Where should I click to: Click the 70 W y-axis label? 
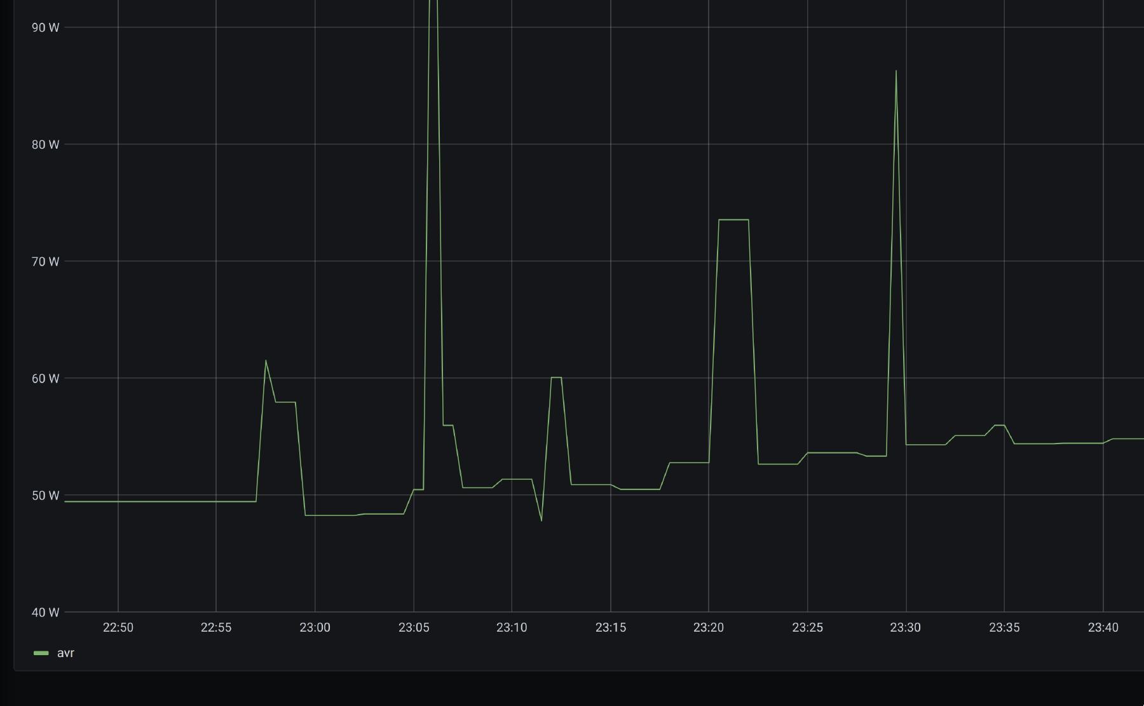[x=45, y=261]
